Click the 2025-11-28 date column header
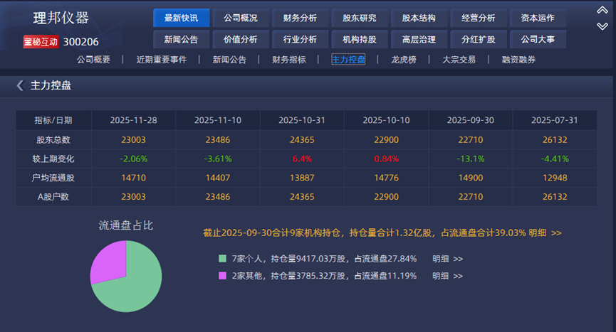This screenshot has width=616, height=332. (134, 120)
